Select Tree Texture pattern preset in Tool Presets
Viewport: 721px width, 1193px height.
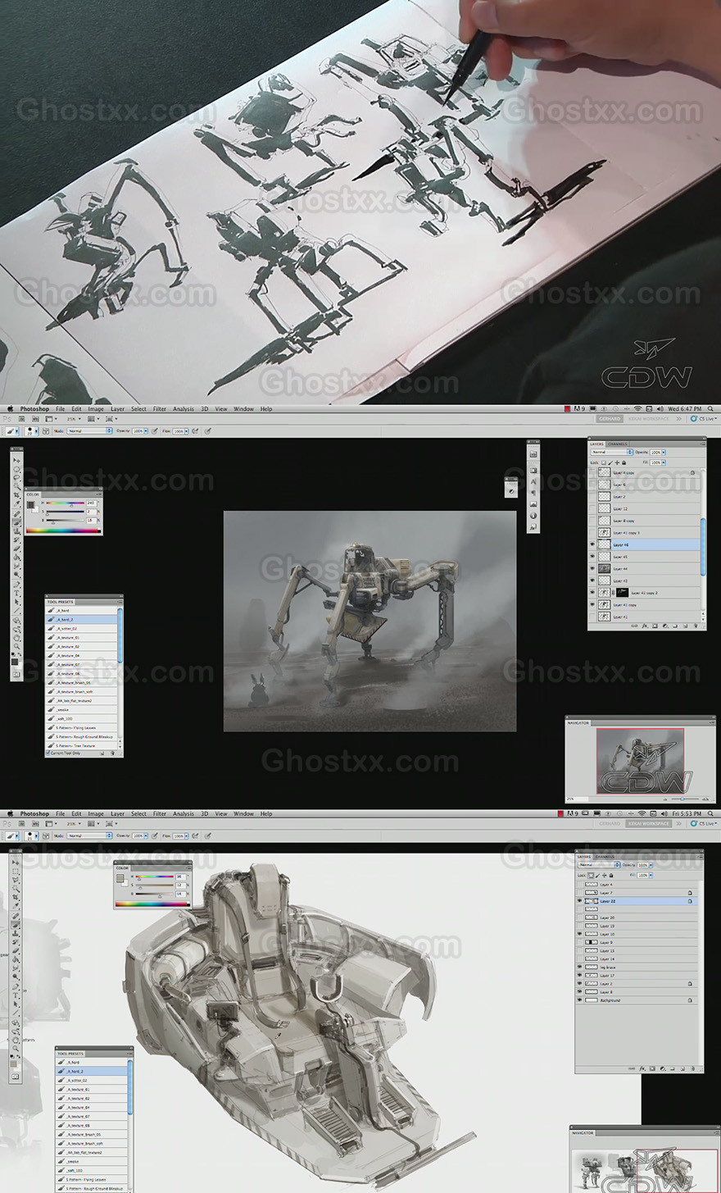83,745
